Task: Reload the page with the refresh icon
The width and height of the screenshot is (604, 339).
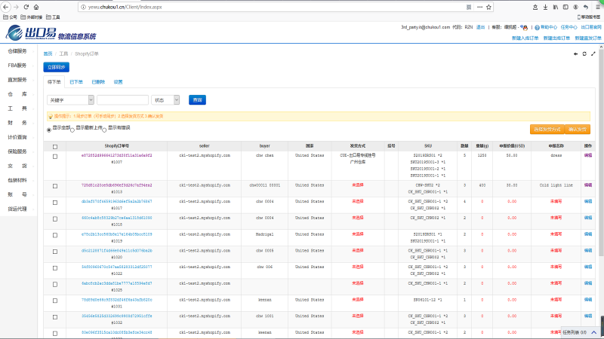Action: coord(26,7)
